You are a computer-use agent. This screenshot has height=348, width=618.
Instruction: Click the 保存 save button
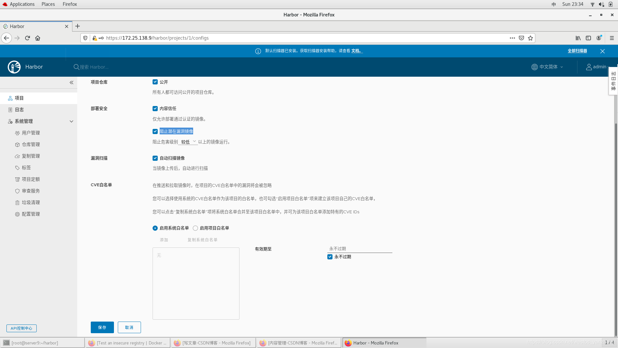(102, 327)
